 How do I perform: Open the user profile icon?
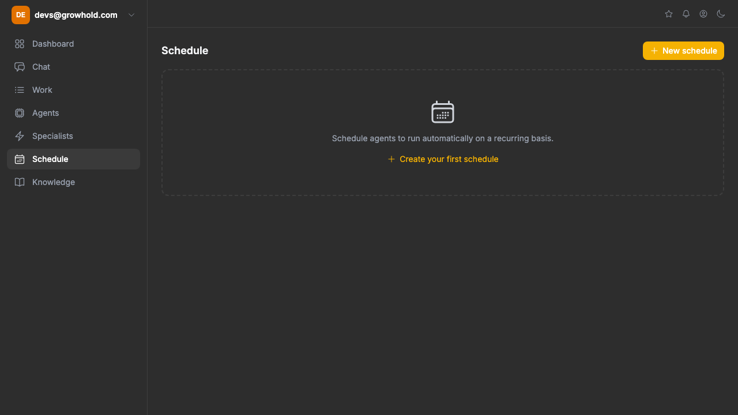click(x=703, y=14)
